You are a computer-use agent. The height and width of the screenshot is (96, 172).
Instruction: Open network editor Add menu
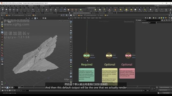pos(75,18)
